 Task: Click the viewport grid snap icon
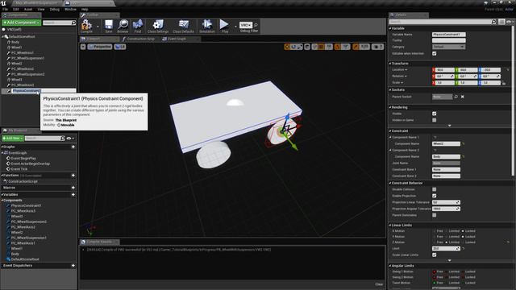click(x=321, y=47)
